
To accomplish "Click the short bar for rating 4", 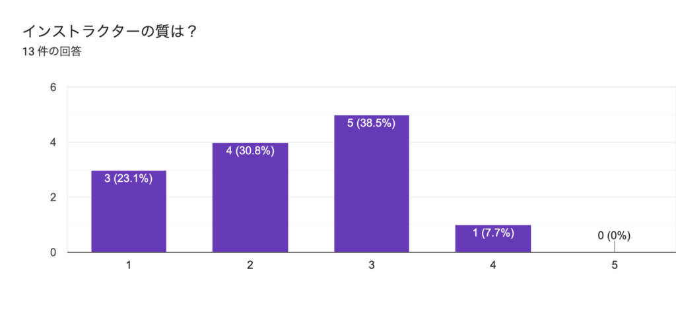I will 493,242.
